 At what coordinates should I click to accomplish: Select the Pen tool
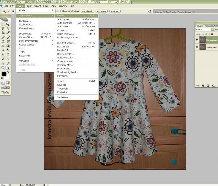click(3, 59)
